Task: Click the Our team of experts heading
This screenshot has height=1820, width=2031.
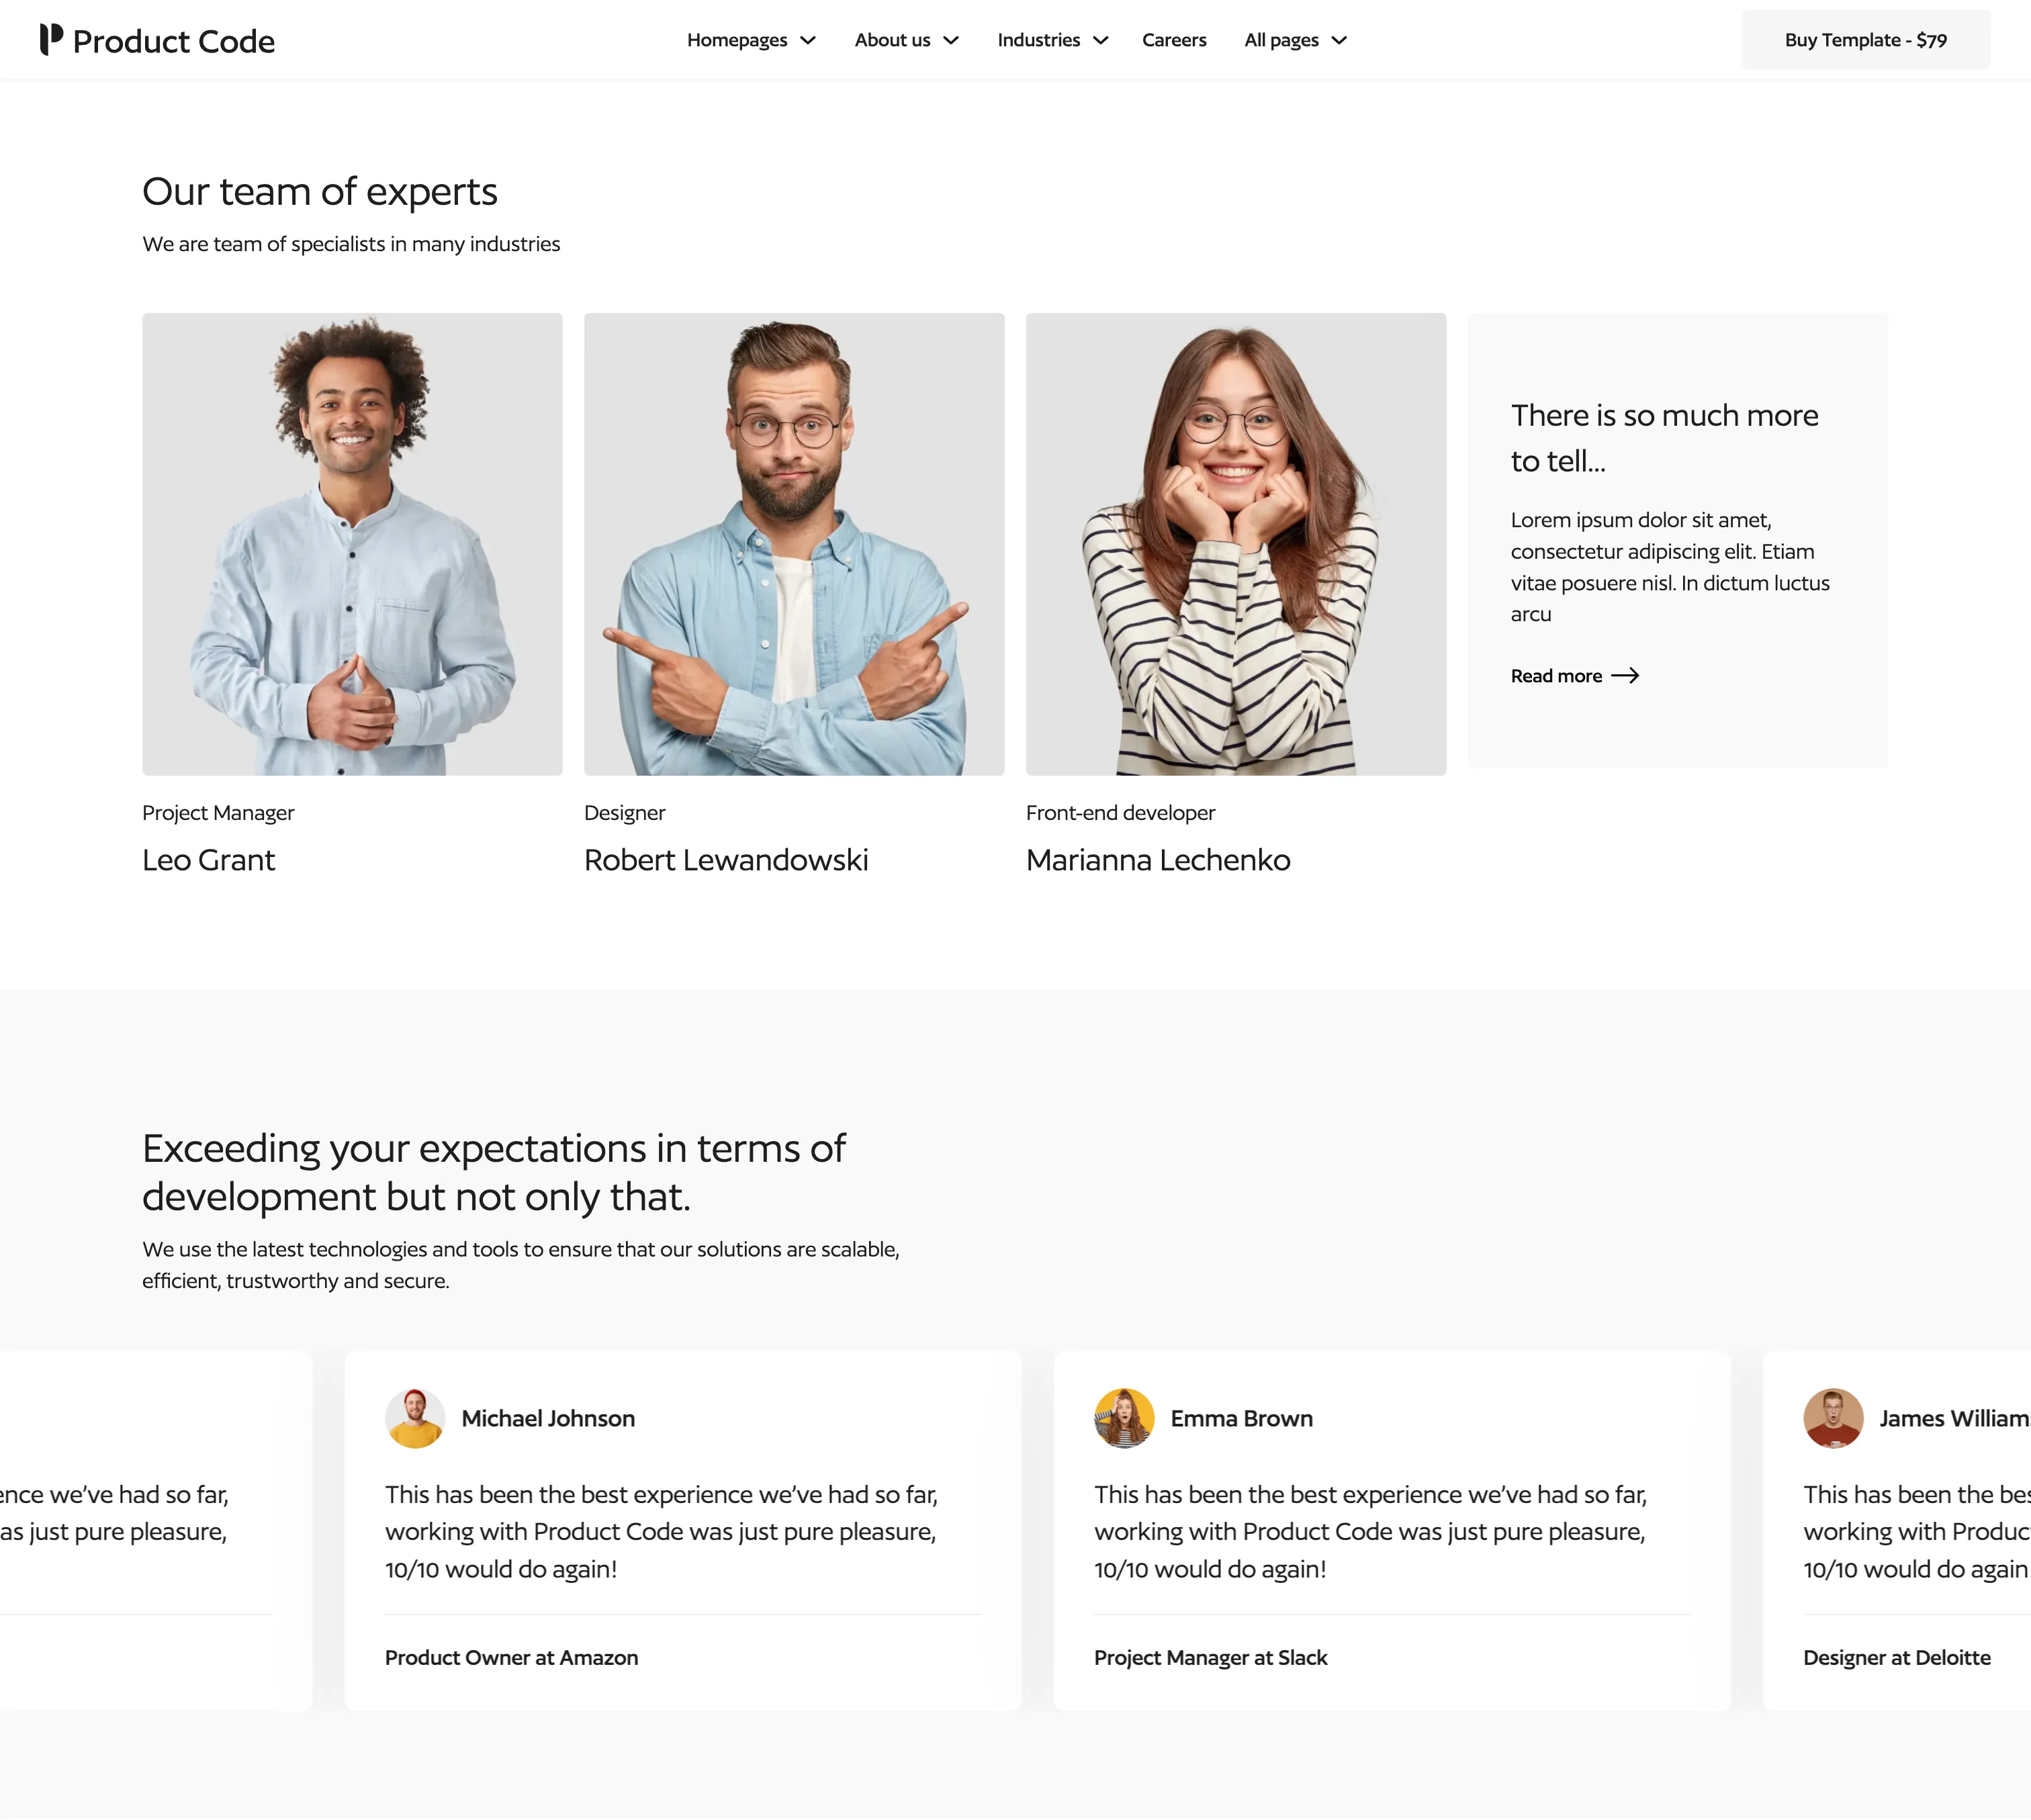Action: [319, 191]
